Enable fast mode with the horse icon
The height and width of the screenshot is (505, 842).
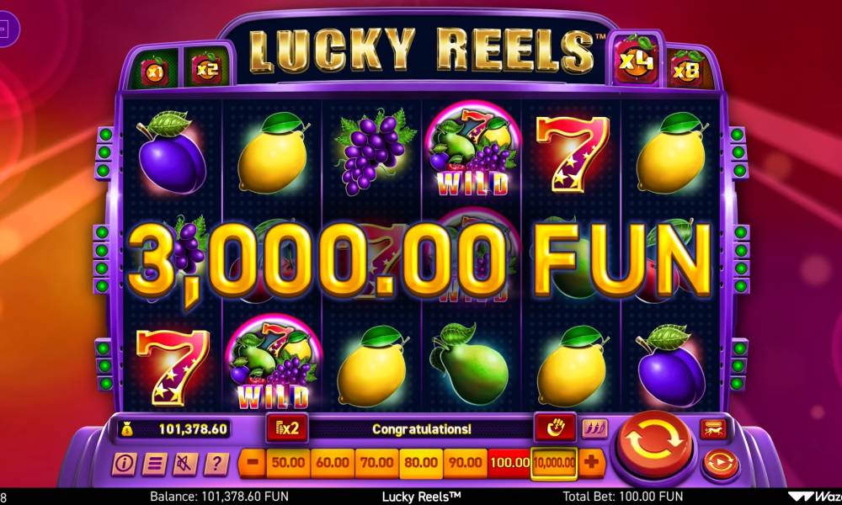pyautogui.click(x=714, y=428)
